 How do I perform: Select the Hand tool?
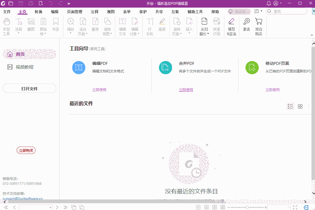pos(6,26)
